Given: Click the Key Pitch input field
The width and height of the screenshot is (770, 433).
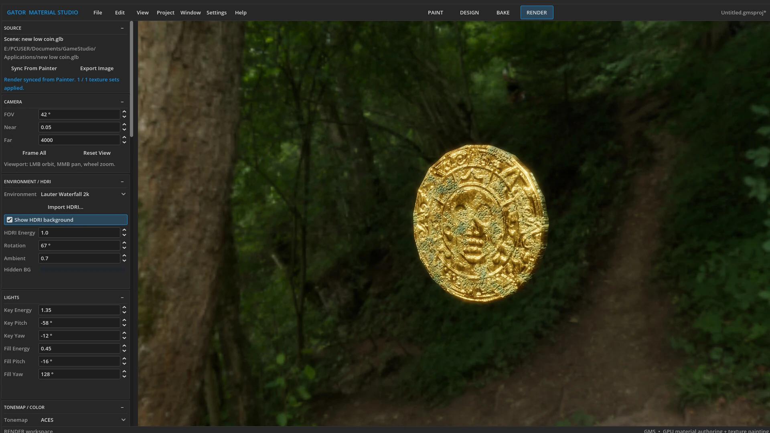Looking at the screenshot, I should (x=79, y=323).
